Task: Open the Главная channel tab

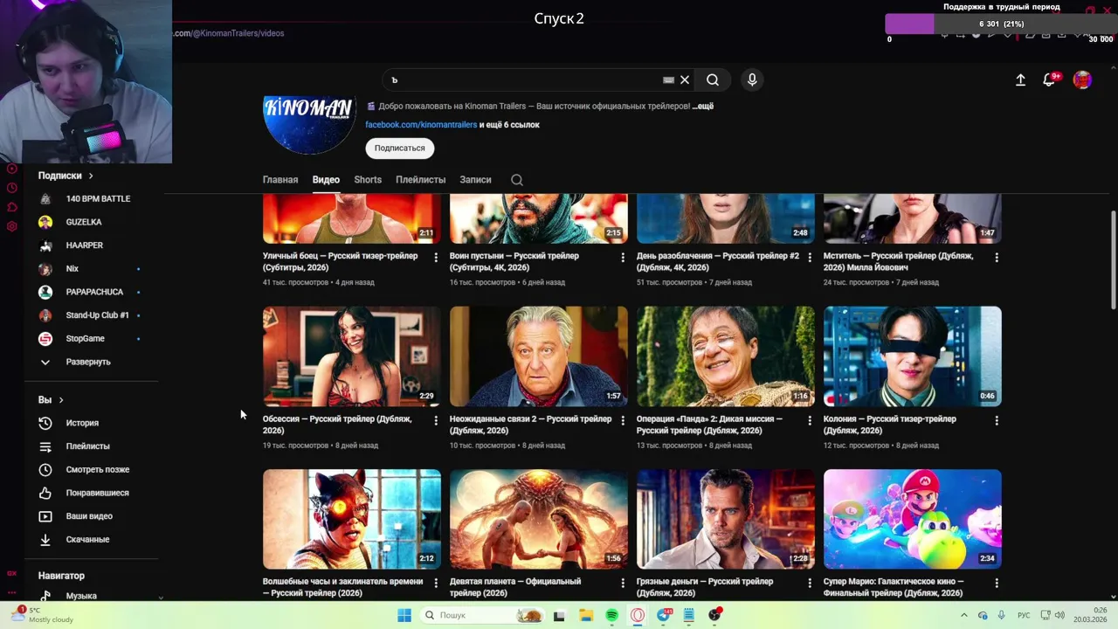Action: coord(280,180)
